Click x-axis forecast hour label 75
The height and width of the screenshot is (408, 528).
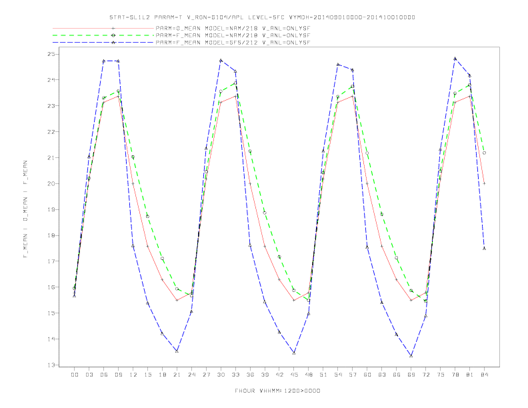click(x=441, y=375)
